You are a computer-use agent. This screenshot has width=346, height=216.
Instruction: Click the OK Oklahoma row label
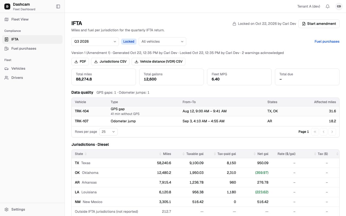pyautogui.click(x=86, y=173)
